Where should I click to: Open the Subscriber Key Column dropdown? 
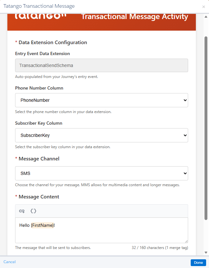pyautogui.click(x=101, y=135)
